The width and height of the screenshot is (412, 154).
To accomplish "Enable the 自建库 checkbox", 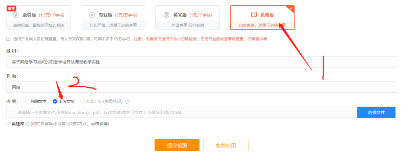I will click(x=8, y=124).
